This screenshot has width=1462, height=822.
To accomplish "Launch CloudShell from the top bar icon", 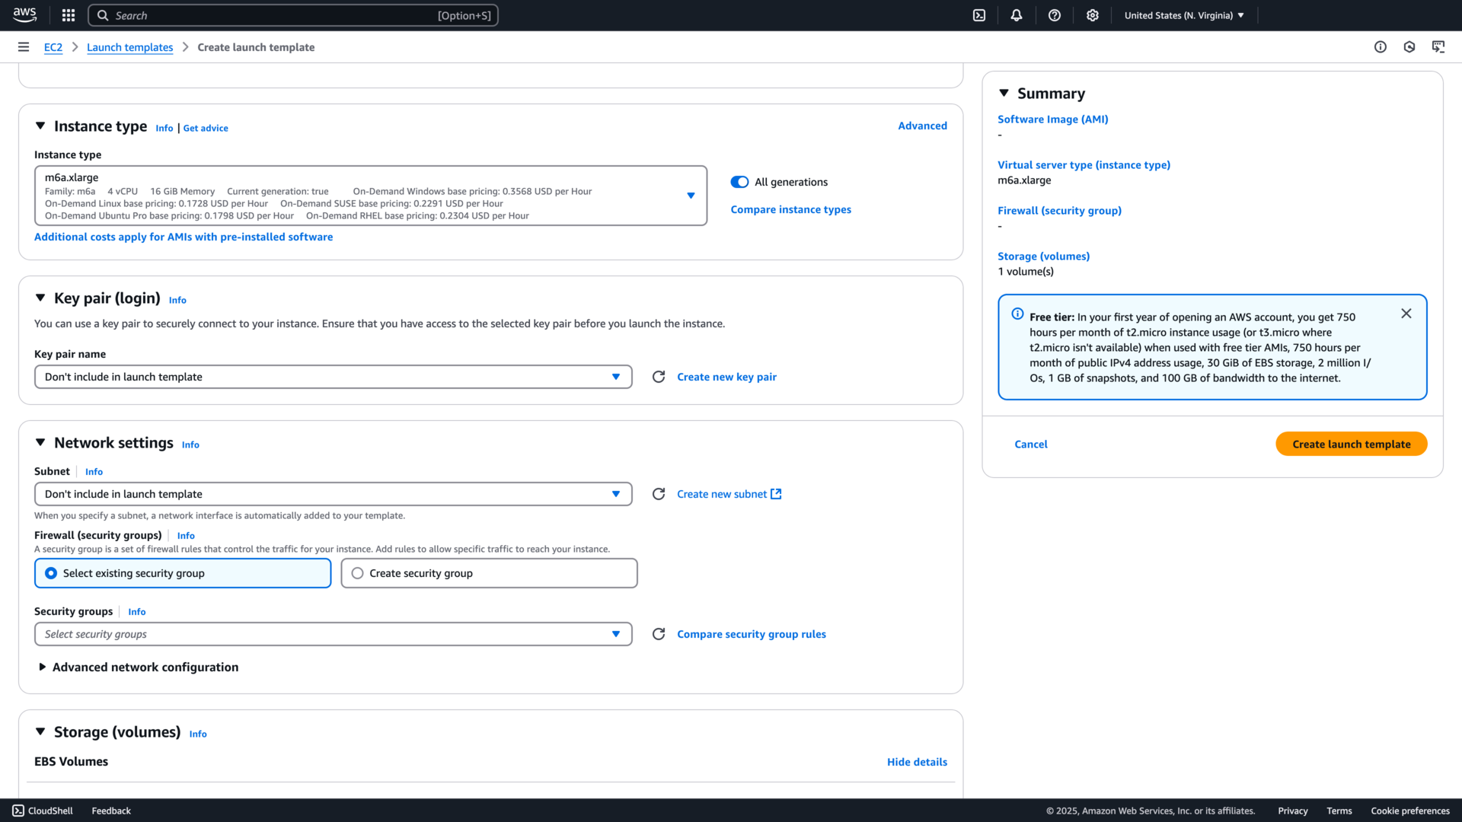I will pyautogui.click(x=979, y=15).
